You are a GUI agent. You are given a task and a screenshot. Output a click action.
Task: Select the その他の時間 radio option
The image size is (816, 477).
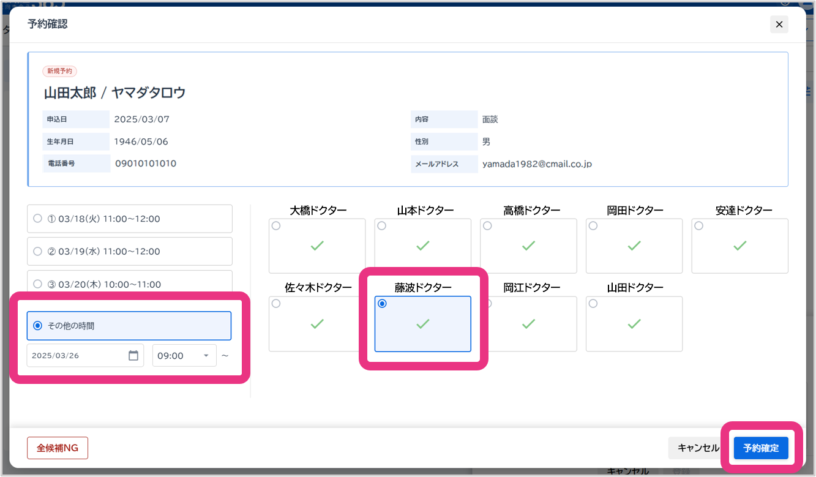point(38,326)
